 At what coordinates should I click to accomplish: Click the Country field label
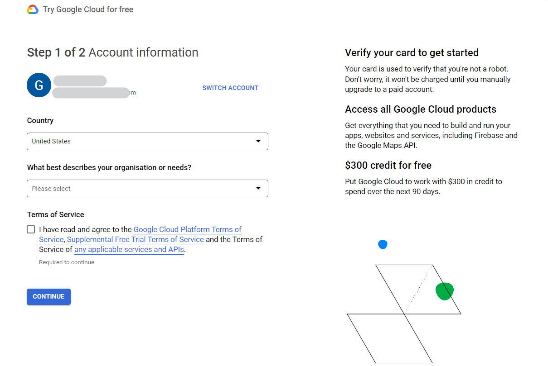pyautogui.click(x=40, y=120)
